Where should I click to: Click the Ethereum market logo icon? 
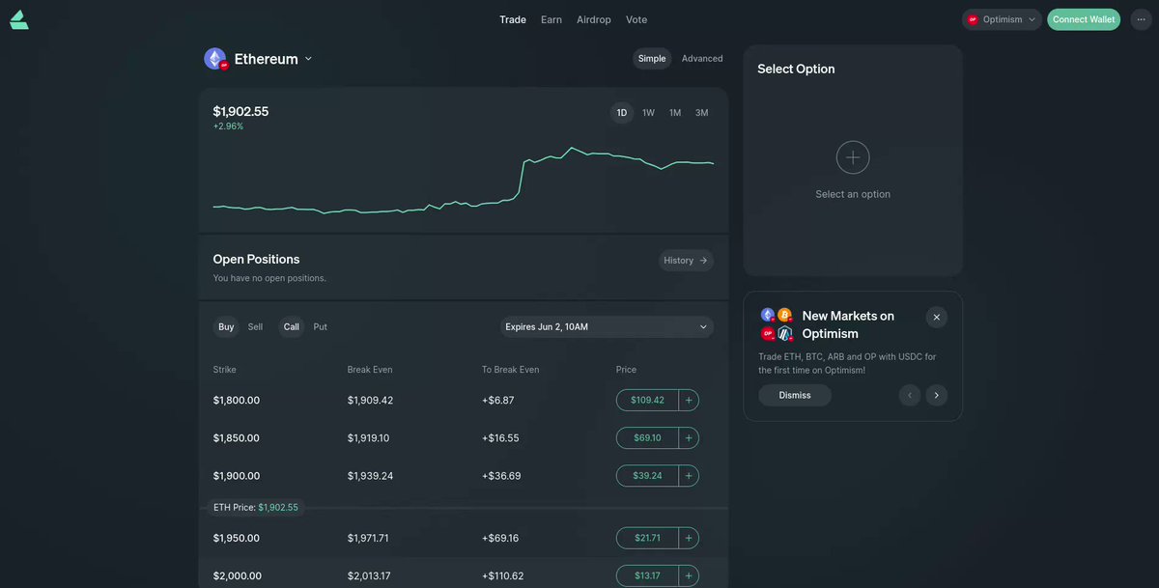(x=215, y=59)
